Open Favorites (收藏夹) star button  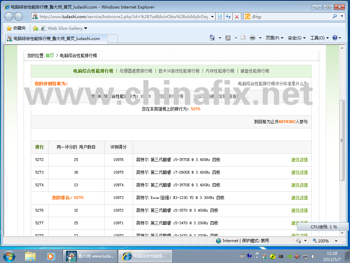click(16, 28)
